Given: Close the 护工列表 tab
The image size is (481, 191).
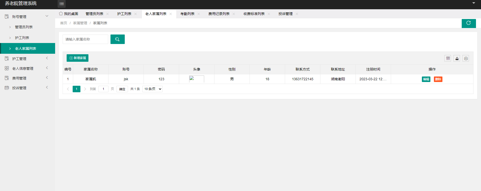Looking at the screenshot, I should pos(136,14).
